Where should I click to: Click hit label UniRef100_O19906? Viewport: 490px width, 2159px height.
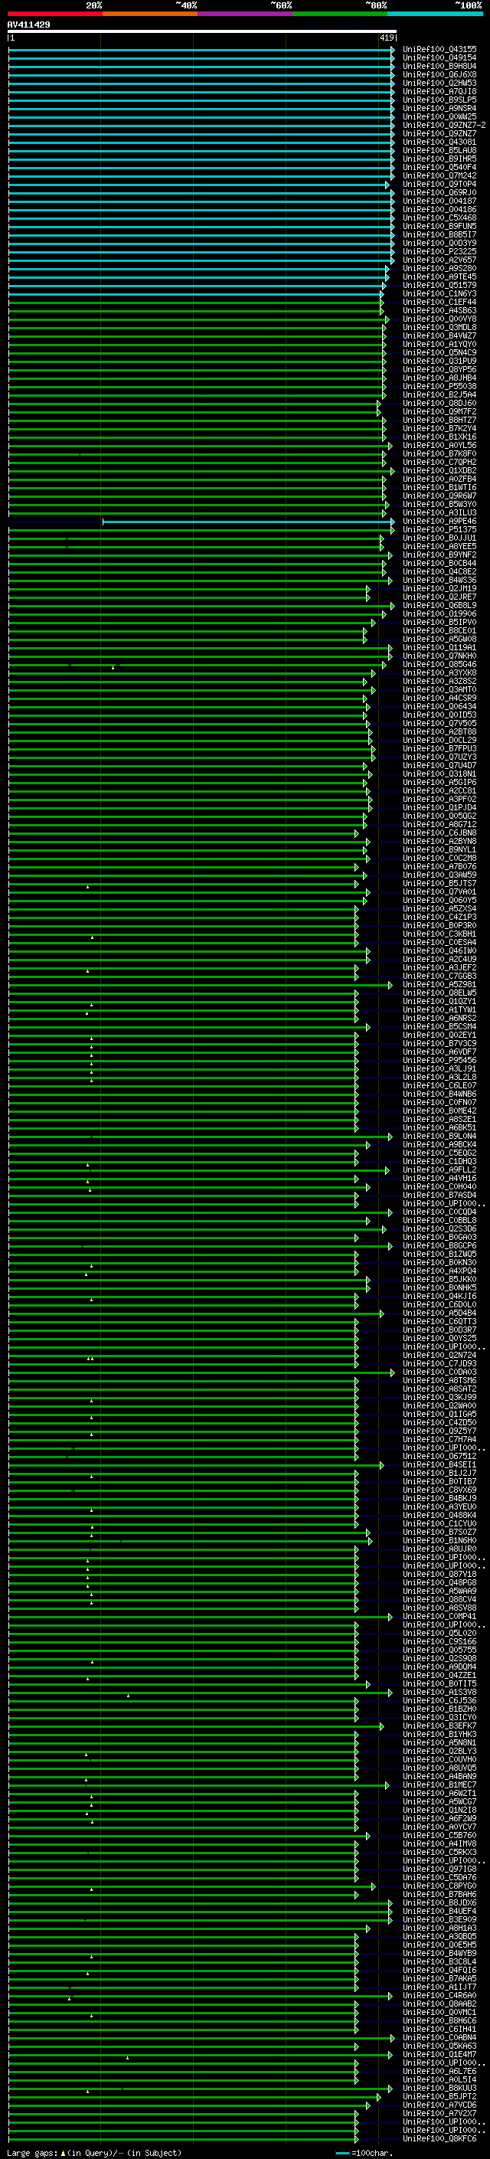[439, 613]
